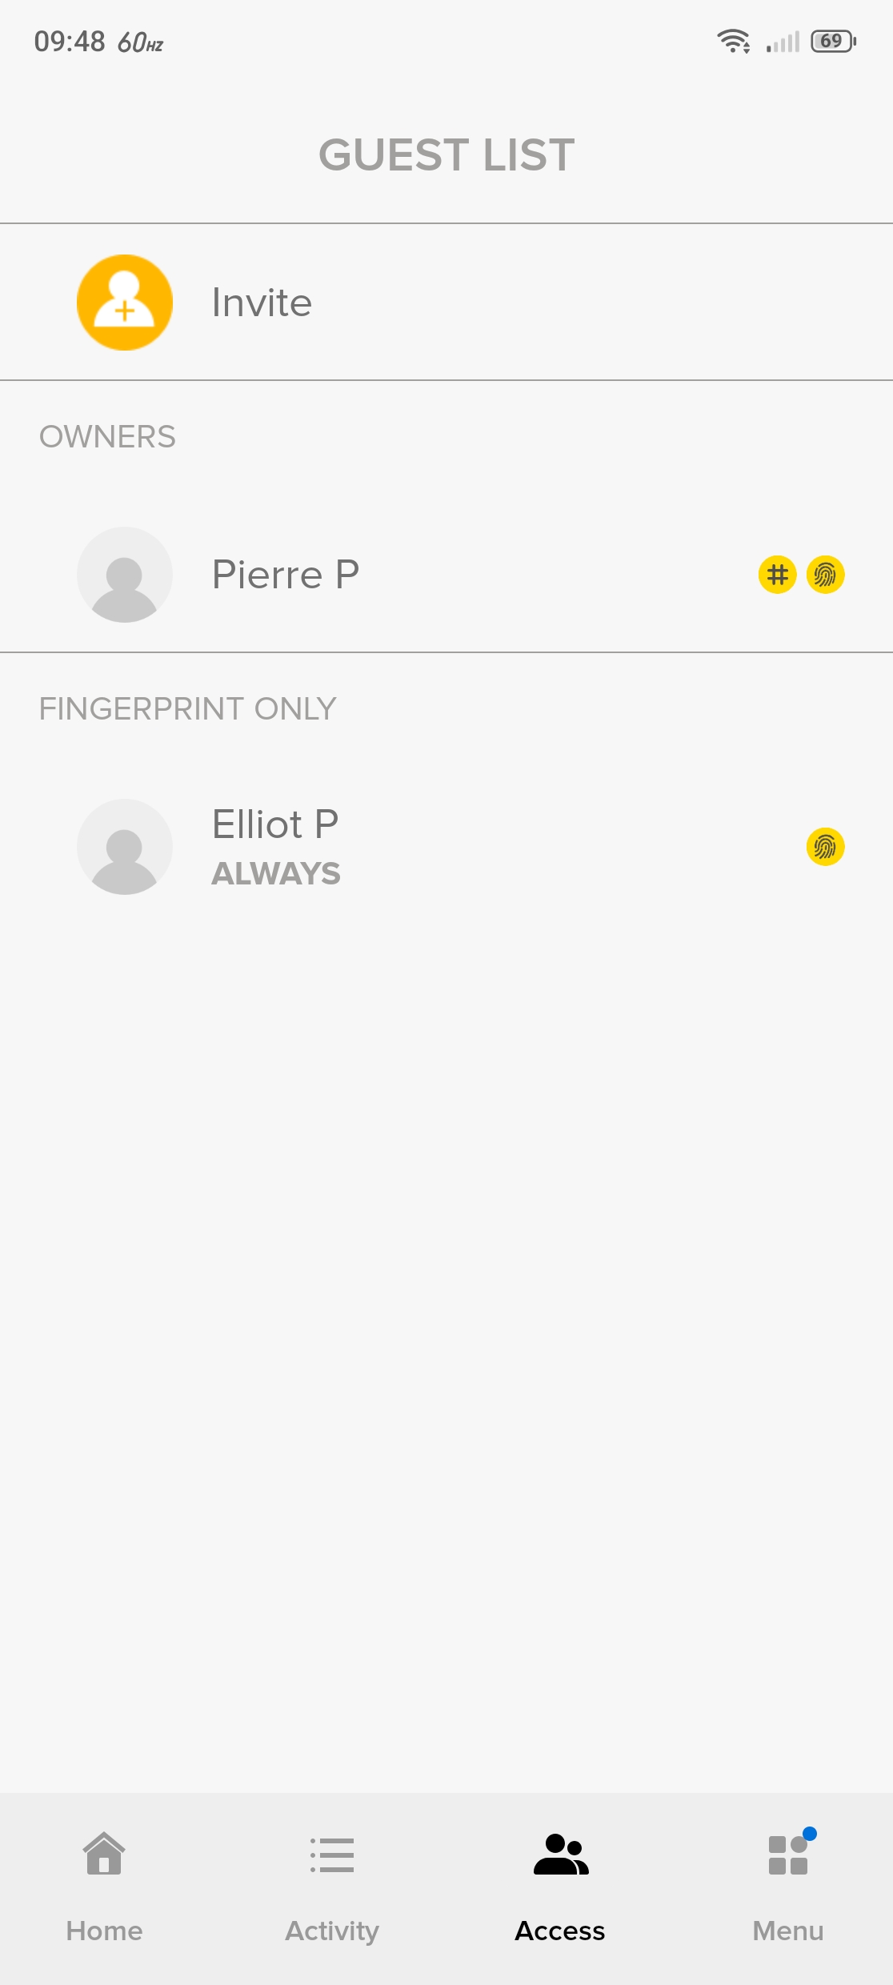893x1985 pixels.
Task: Open the Menu tab
Action: point(788,1931)
